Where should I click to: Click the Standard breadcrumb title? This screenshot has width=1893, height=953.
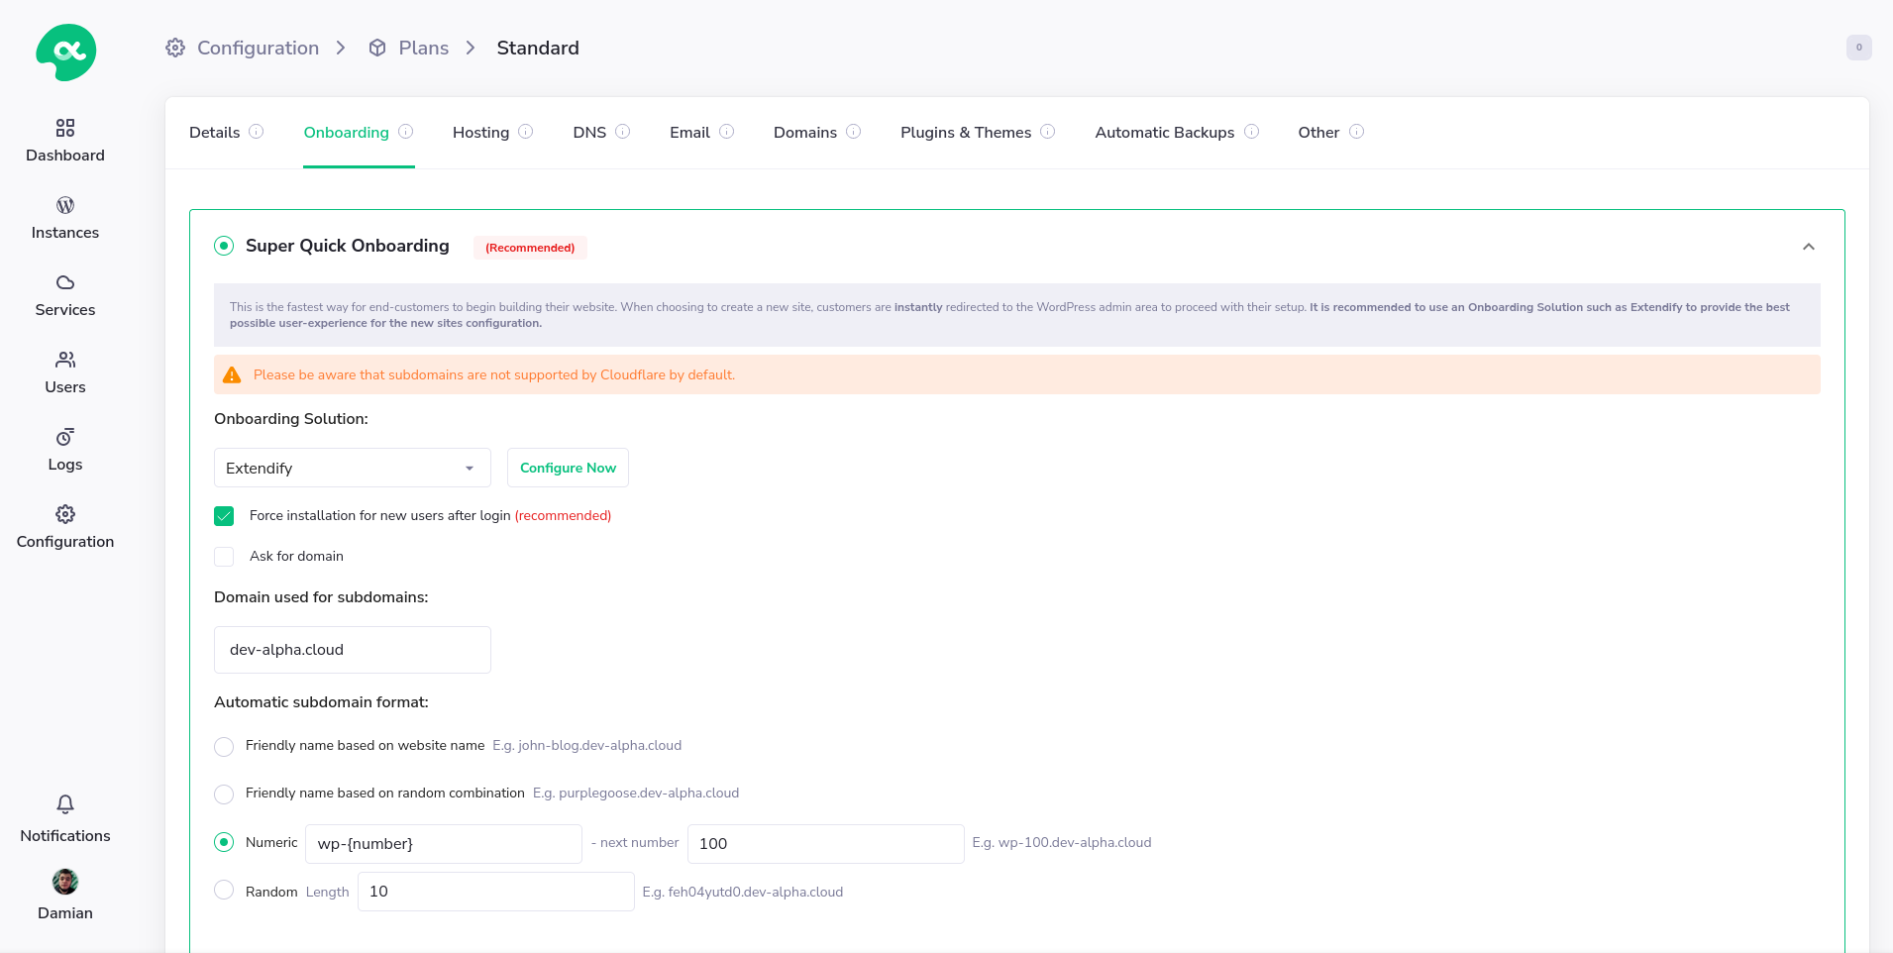[538, 48]
